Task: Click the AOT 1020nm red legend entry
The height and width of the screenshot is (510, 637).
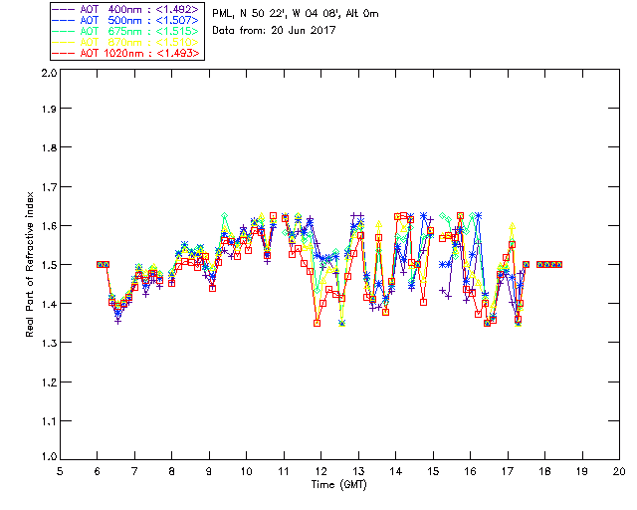Action: pyautogui.click(x=126, y=53)
